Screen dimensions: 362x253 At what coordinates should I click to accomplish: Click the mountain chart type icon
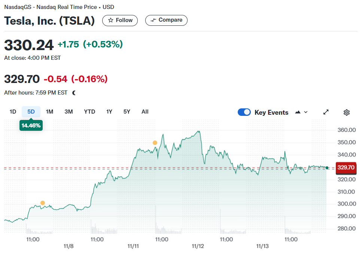pyautogui.click(x=298, y=112)
